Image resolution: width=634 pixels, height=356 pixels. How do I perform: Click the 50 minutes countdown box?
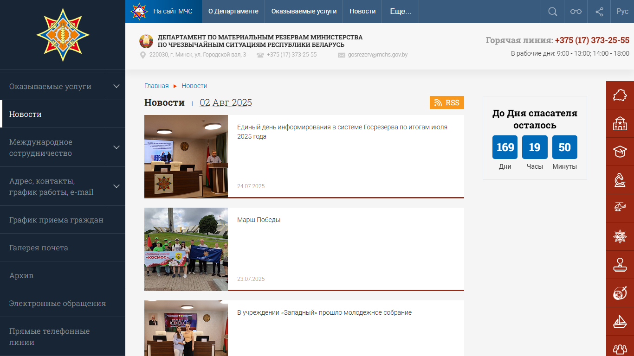point(565,147)
